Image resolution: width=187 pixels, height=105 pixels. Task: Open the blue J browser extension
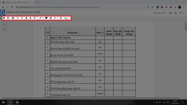[158, 7]
